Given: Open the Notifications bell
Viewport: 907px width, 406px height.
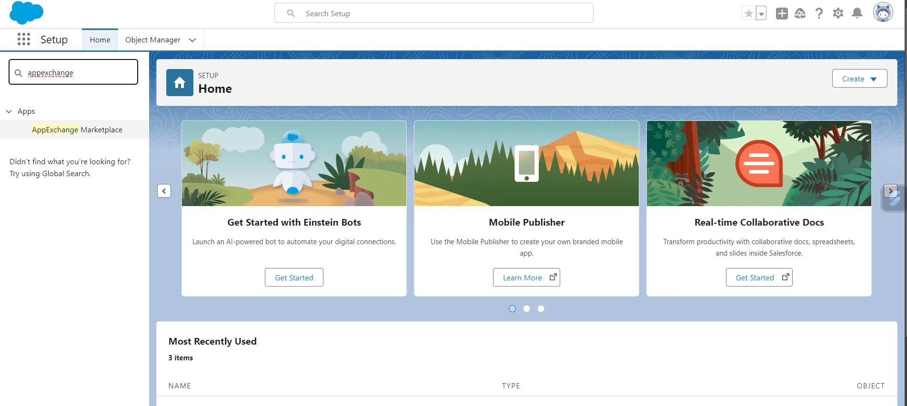Looking at the screenshot, I should pos(857,13).
